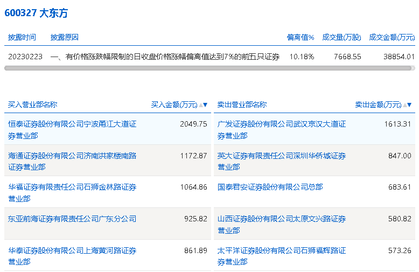Click buy amount 2049.75
The height and width of the screenshot is (272, 419).
tap(193, 124)
